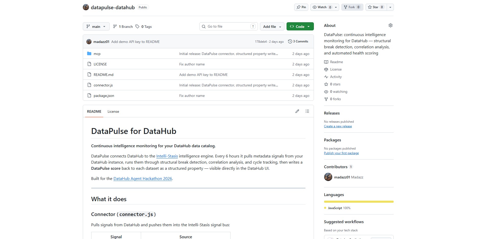
Task: Click the fork icon beside 0 forks
Action: (326, 99)
